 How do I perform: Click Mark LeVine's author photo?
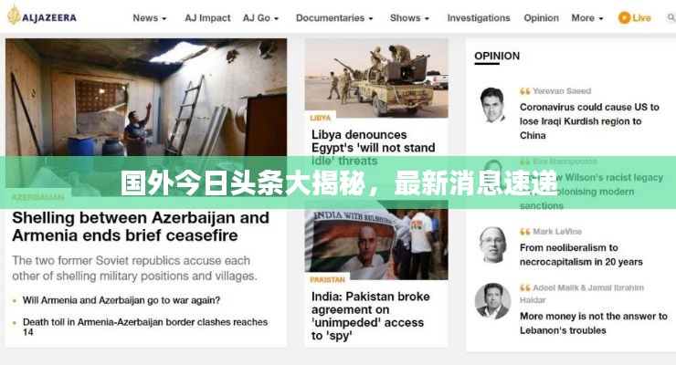[x=492, y=245]
